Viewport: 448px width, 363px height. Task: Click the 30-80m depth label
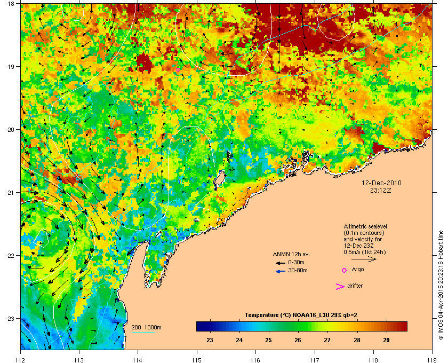298,270
